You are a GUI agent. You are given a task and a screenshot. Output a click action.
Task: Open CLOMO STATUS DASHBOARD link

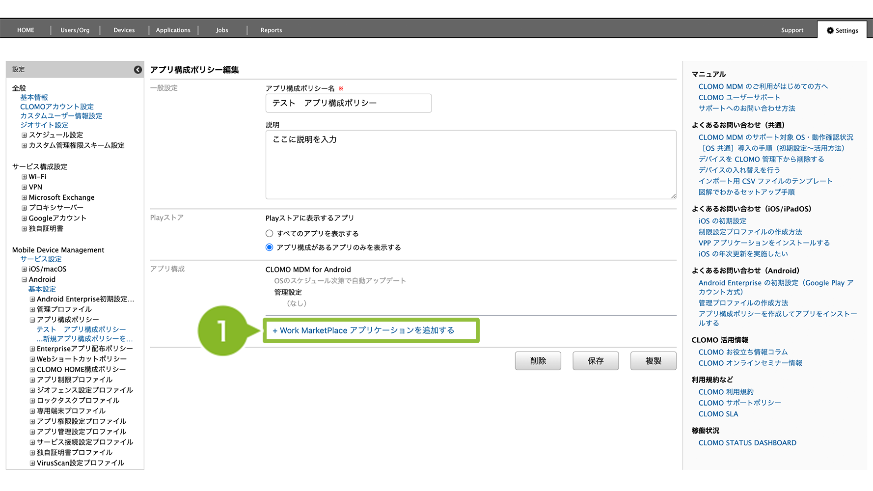tap(747, 443)
